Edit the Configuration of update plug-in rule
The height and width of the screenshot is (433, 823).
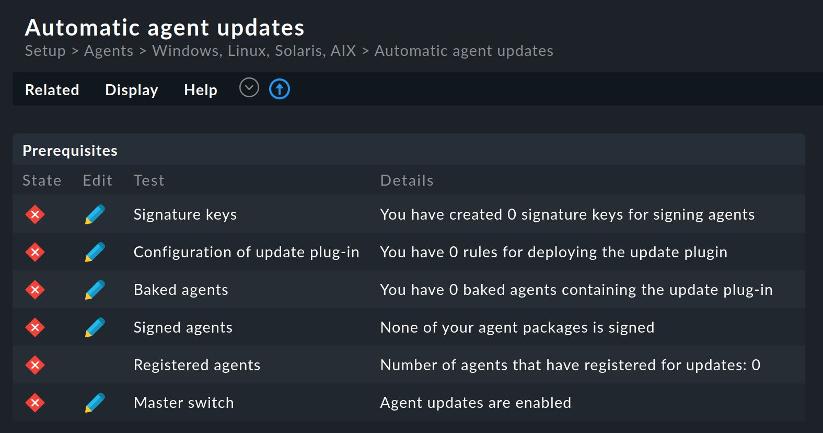[x=95, y=252]
